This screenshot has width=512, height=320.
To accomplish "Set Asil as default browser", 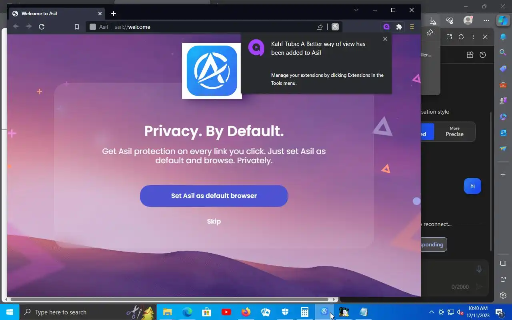I will click(214, 196).
